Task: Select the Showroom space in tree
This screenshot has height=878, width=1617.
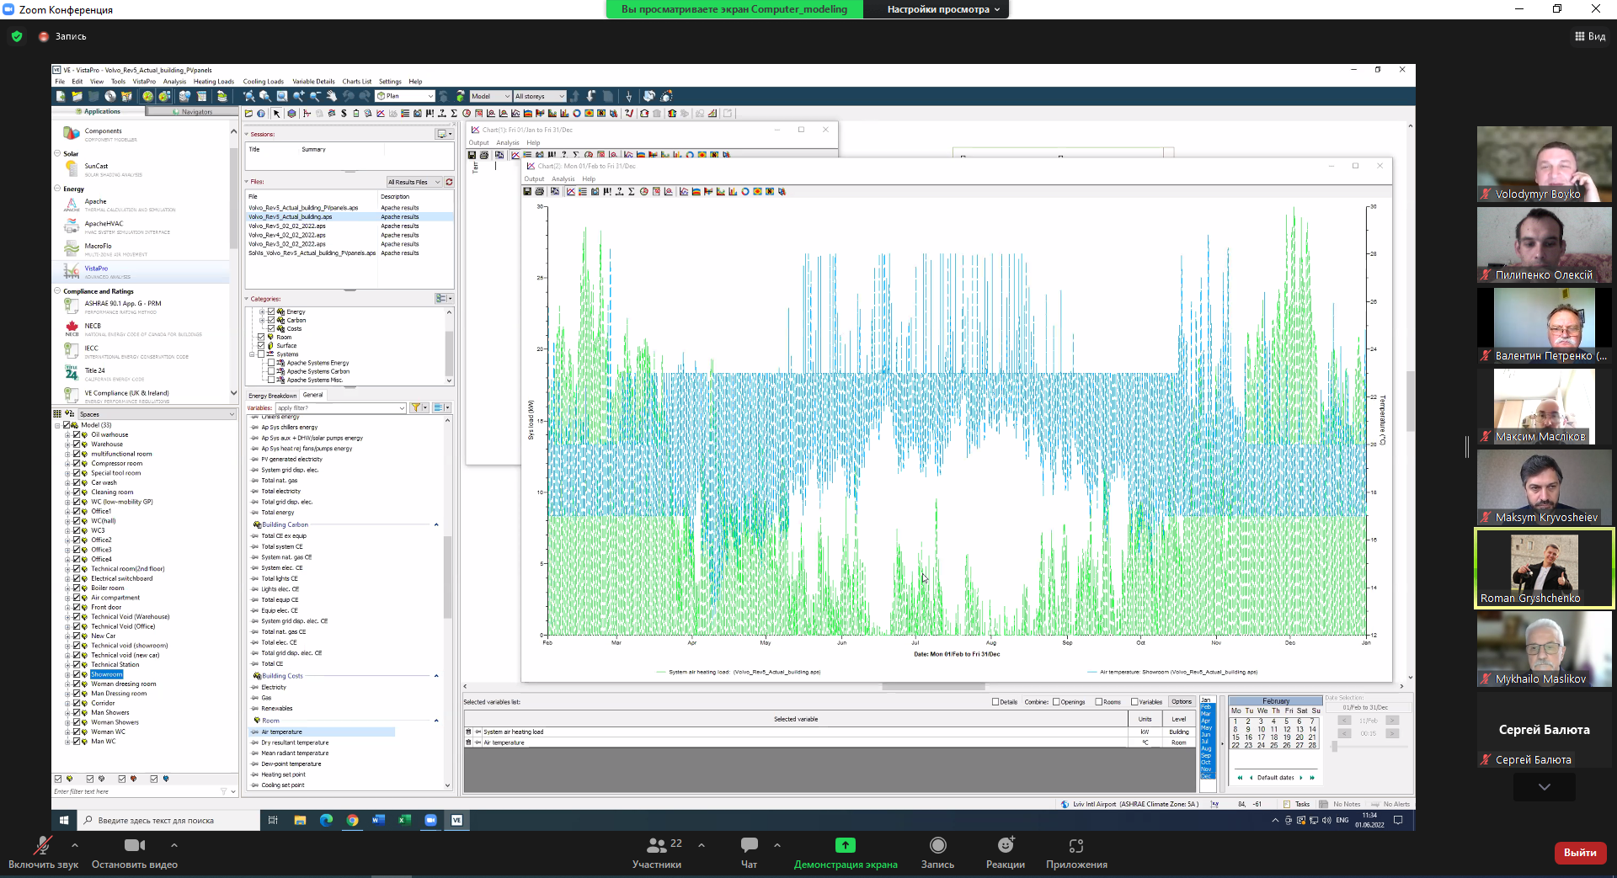Action: (107, 674)
